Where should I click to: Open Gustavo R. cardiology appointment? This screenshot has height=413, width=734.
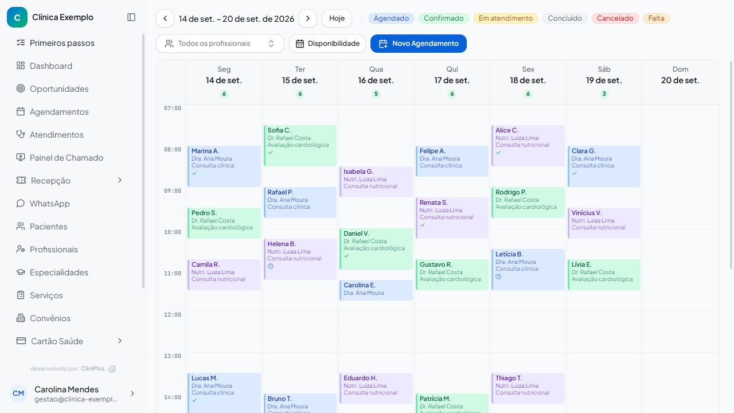point(452,275)
